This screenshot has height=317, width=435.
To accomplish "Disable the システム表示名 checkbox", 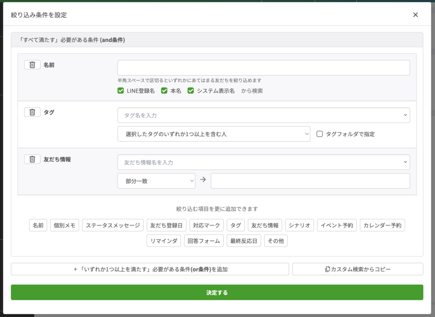I will pos(191,91).
